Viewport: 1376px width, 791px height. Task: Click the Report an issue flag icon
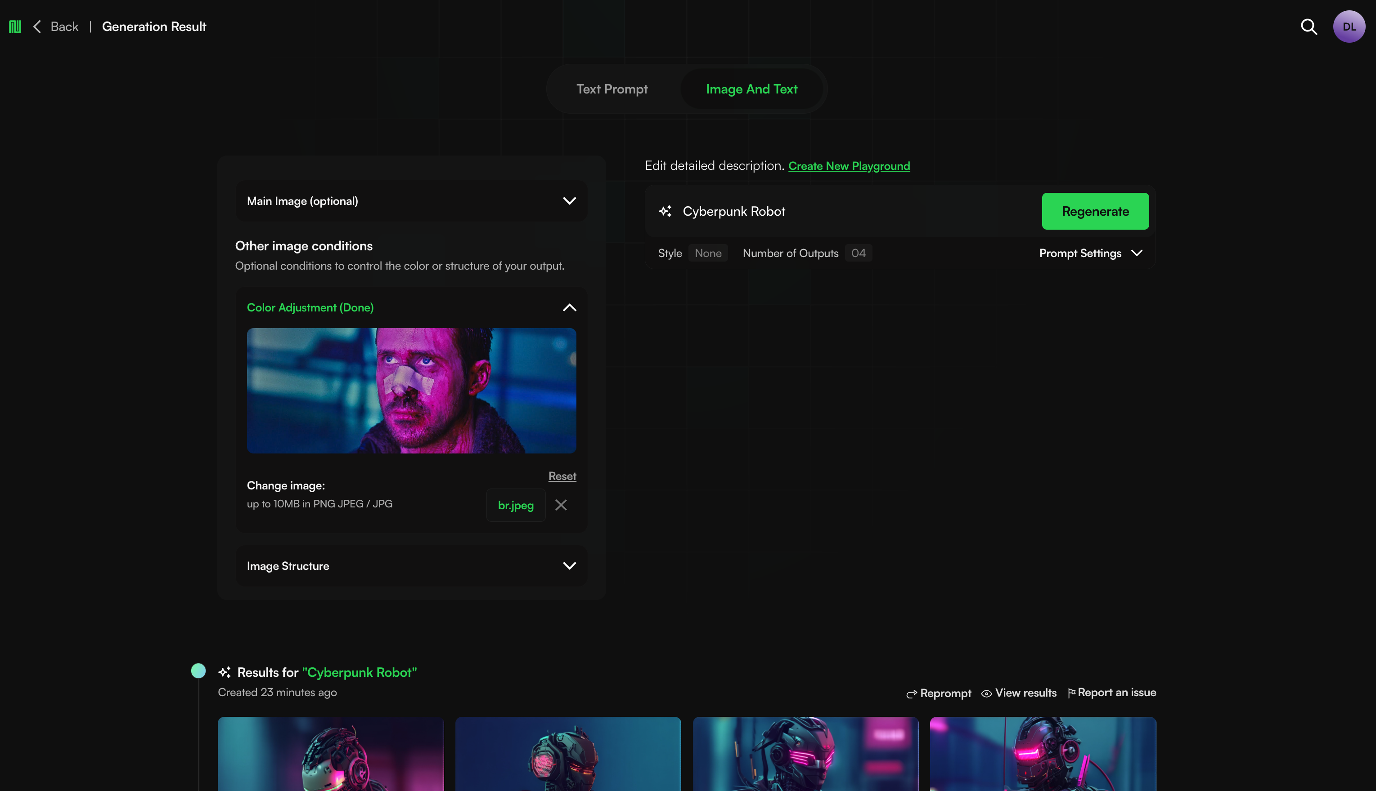click(x=1071, y=693)
